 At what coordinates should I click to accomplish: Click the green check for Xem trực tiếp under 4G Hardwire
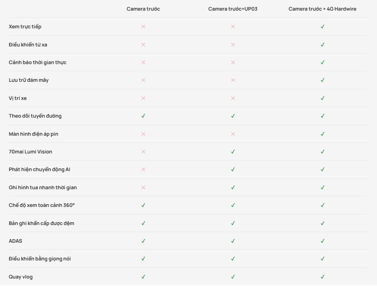point(322,27)
